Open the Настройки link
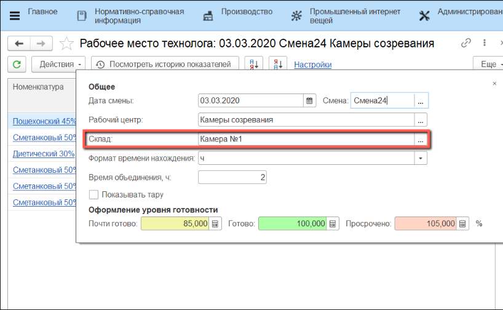Image resolution: width=503 pixels, height=310 pixels. [x=312, y=65]
